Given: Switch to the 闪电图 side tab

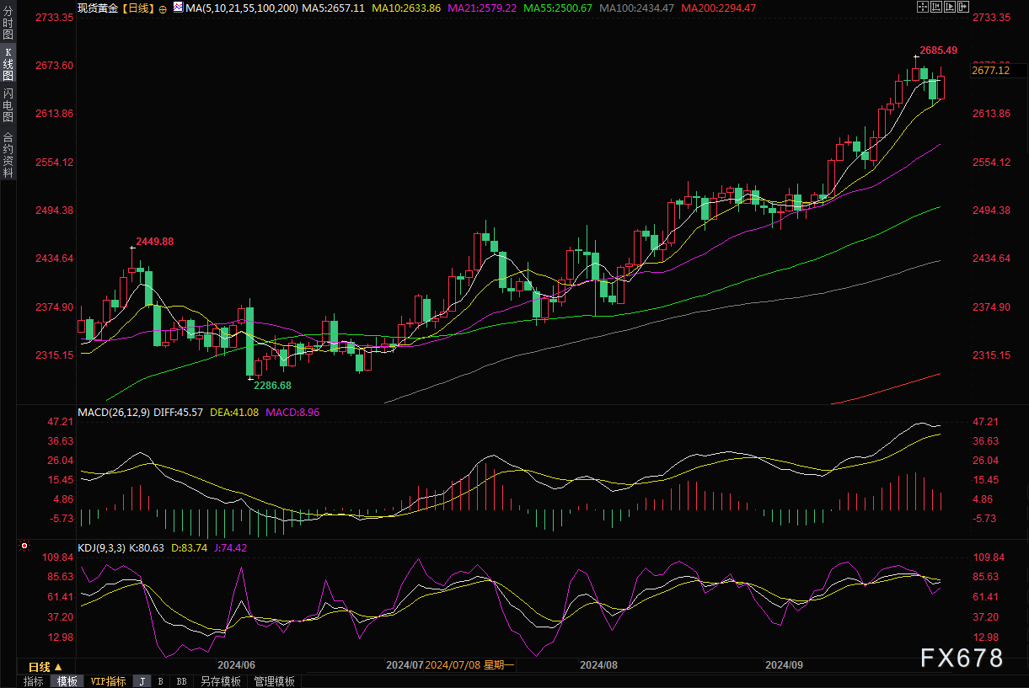Looking at the screenshot, I should click(8, 104).
